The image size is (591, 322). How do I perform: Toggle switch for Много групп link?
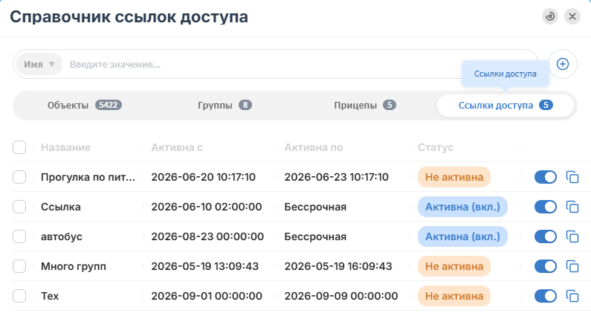click(x=546, y=266)
